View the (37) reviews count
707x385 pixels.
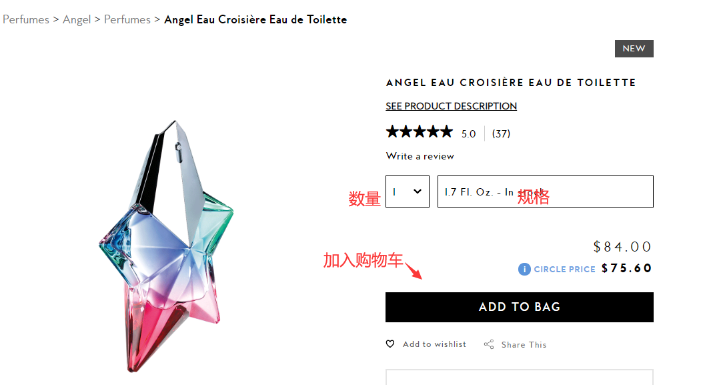pos(501,133)
